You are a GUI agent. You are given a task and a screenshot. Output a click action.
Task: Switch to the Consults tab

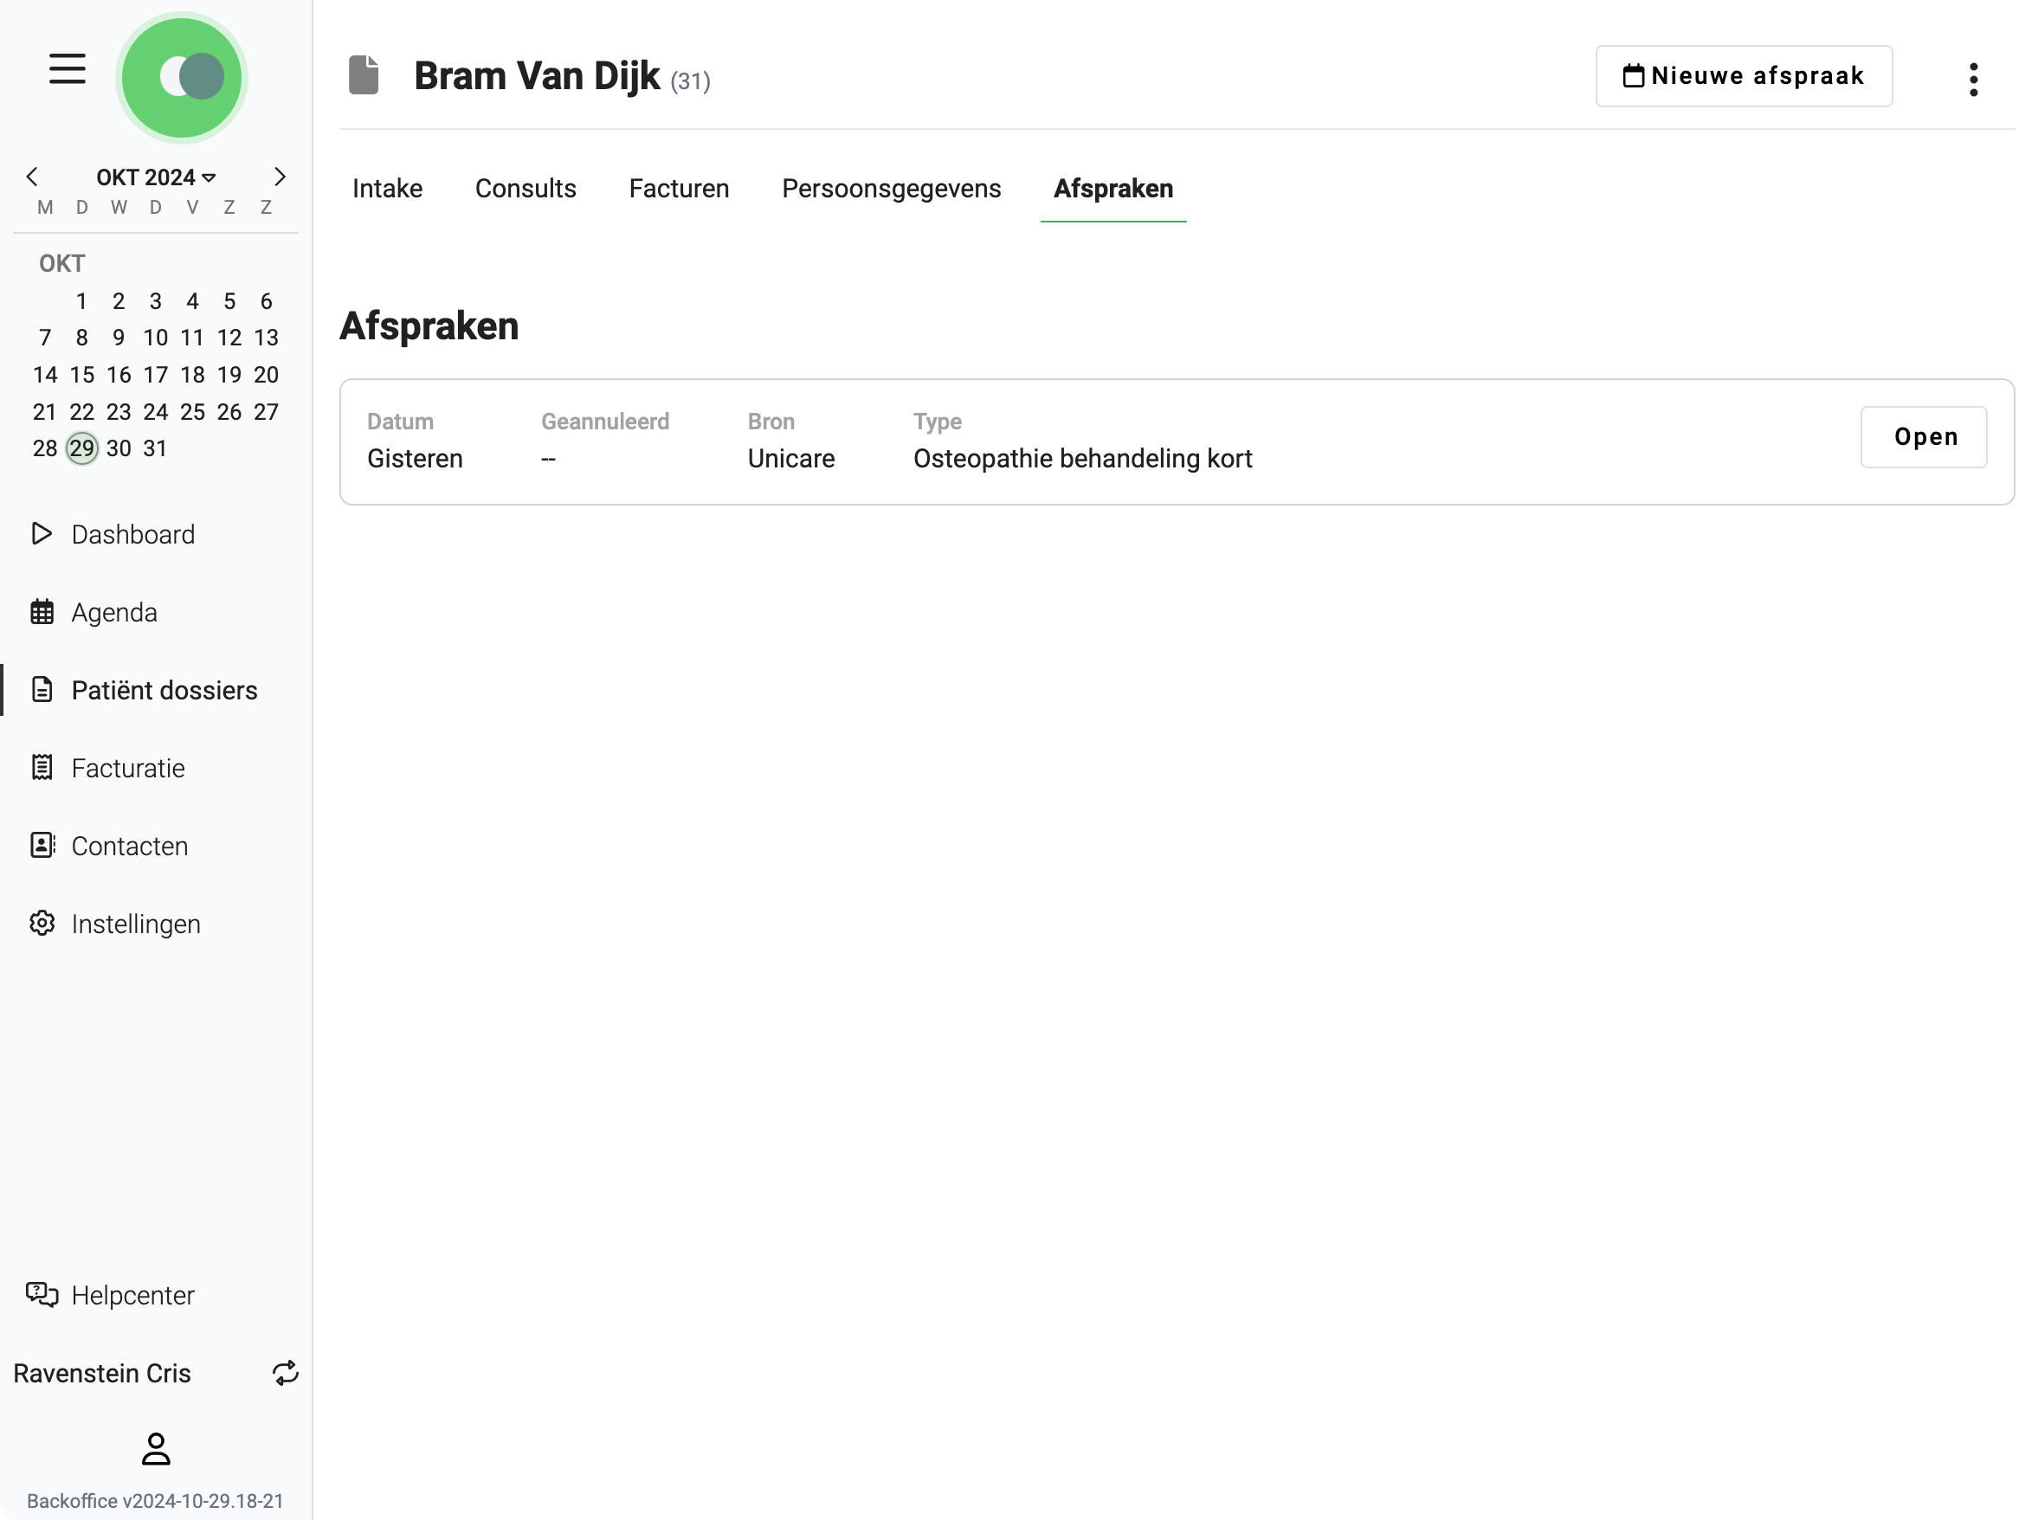pyautogui.click(x=526, y=189)
